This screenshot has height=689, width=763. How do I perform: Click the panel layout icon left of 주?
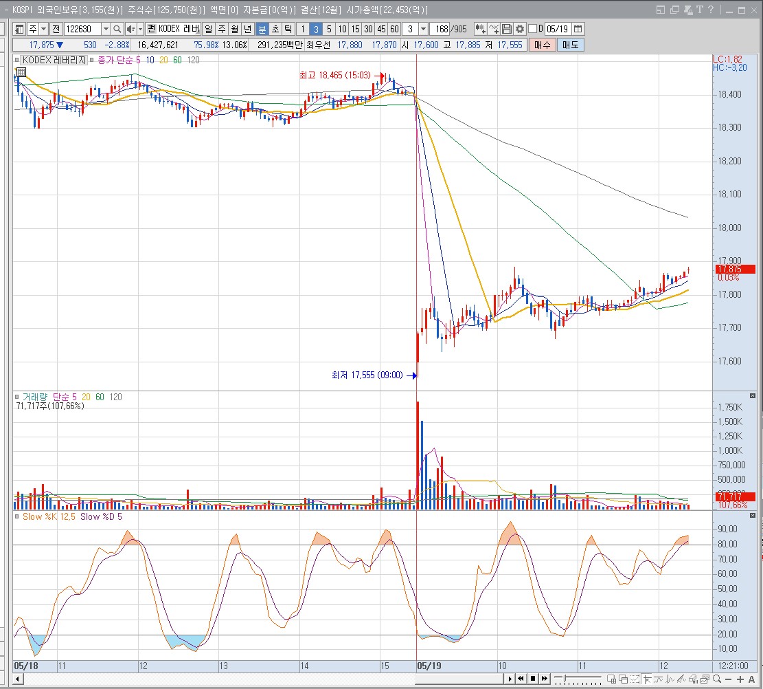click(x=19, y=30)
